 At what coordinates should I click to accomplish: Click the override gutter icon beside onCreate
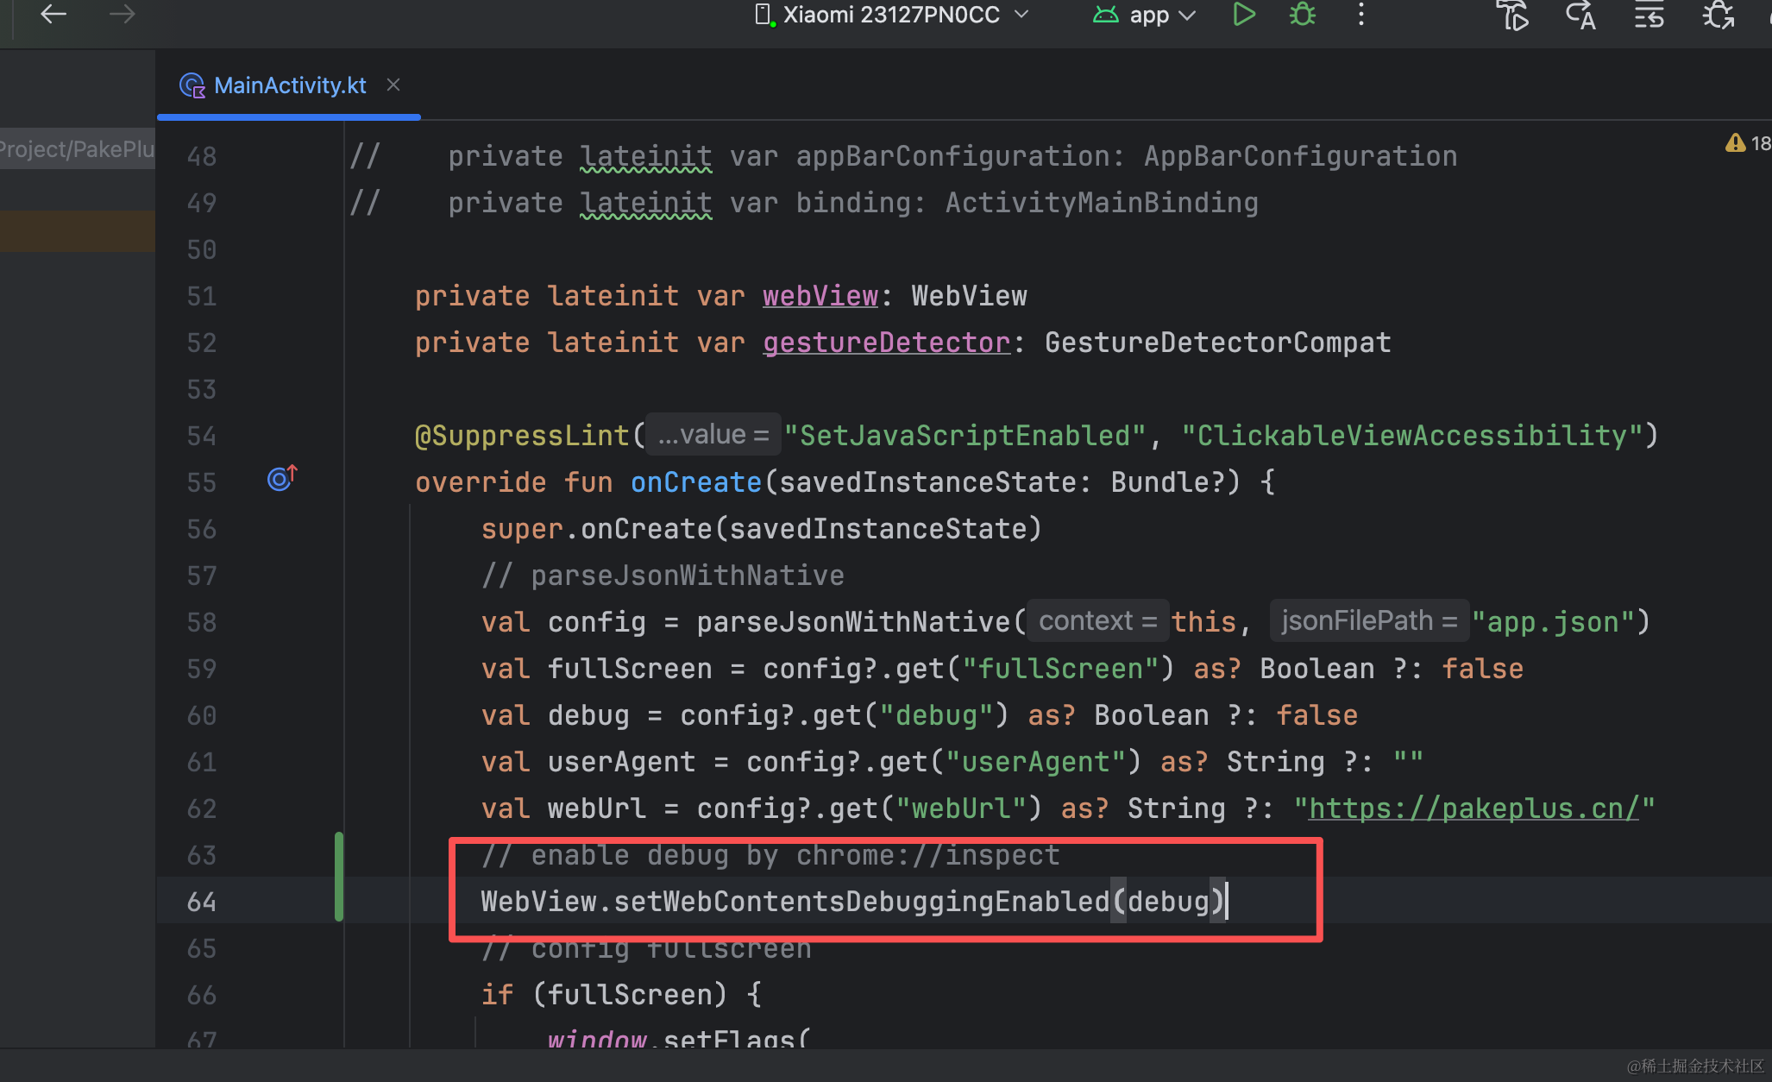coord(281,478)
